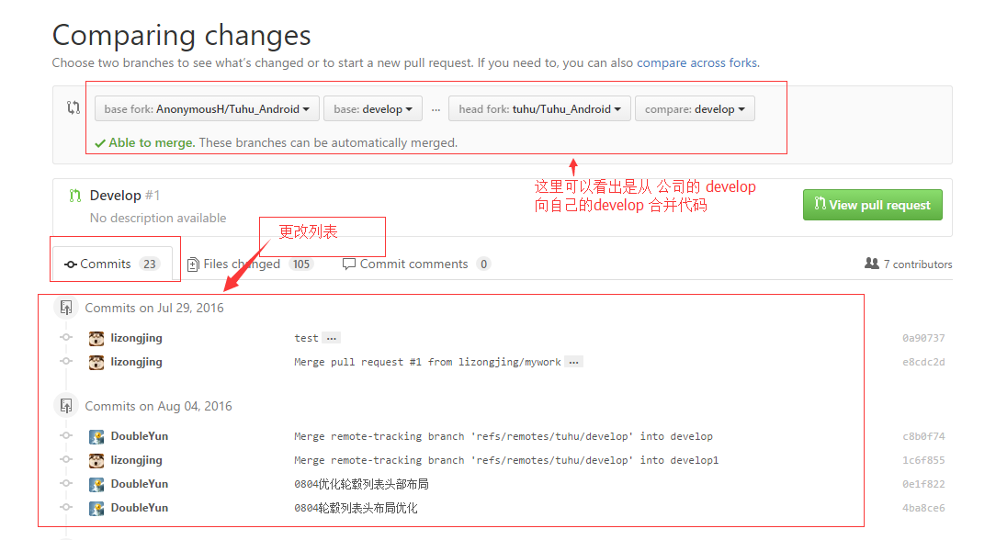The image size is (996, 540).
Task: Open commit hash 0e1f822
Action: (x=923, y=484)
